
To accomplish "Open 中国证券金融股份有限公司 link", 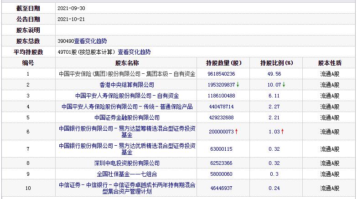I will point(127,117).
